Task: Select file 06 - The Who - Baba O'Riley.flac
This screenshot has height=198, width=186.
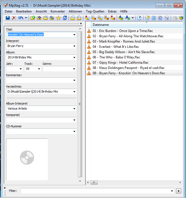Action: coord(134,57)
